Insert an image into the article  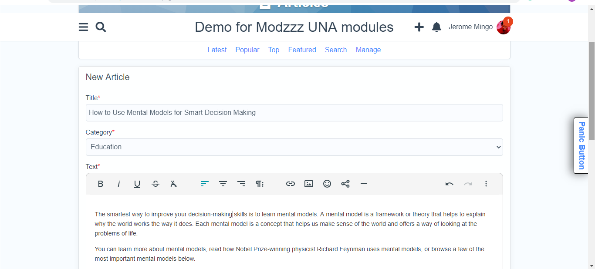[x=309, y=184]
